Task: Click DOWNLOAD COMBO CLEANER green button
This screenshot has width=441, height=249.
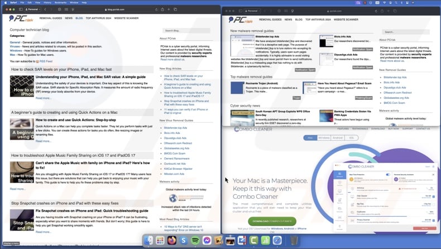Action: click(272, 221)
